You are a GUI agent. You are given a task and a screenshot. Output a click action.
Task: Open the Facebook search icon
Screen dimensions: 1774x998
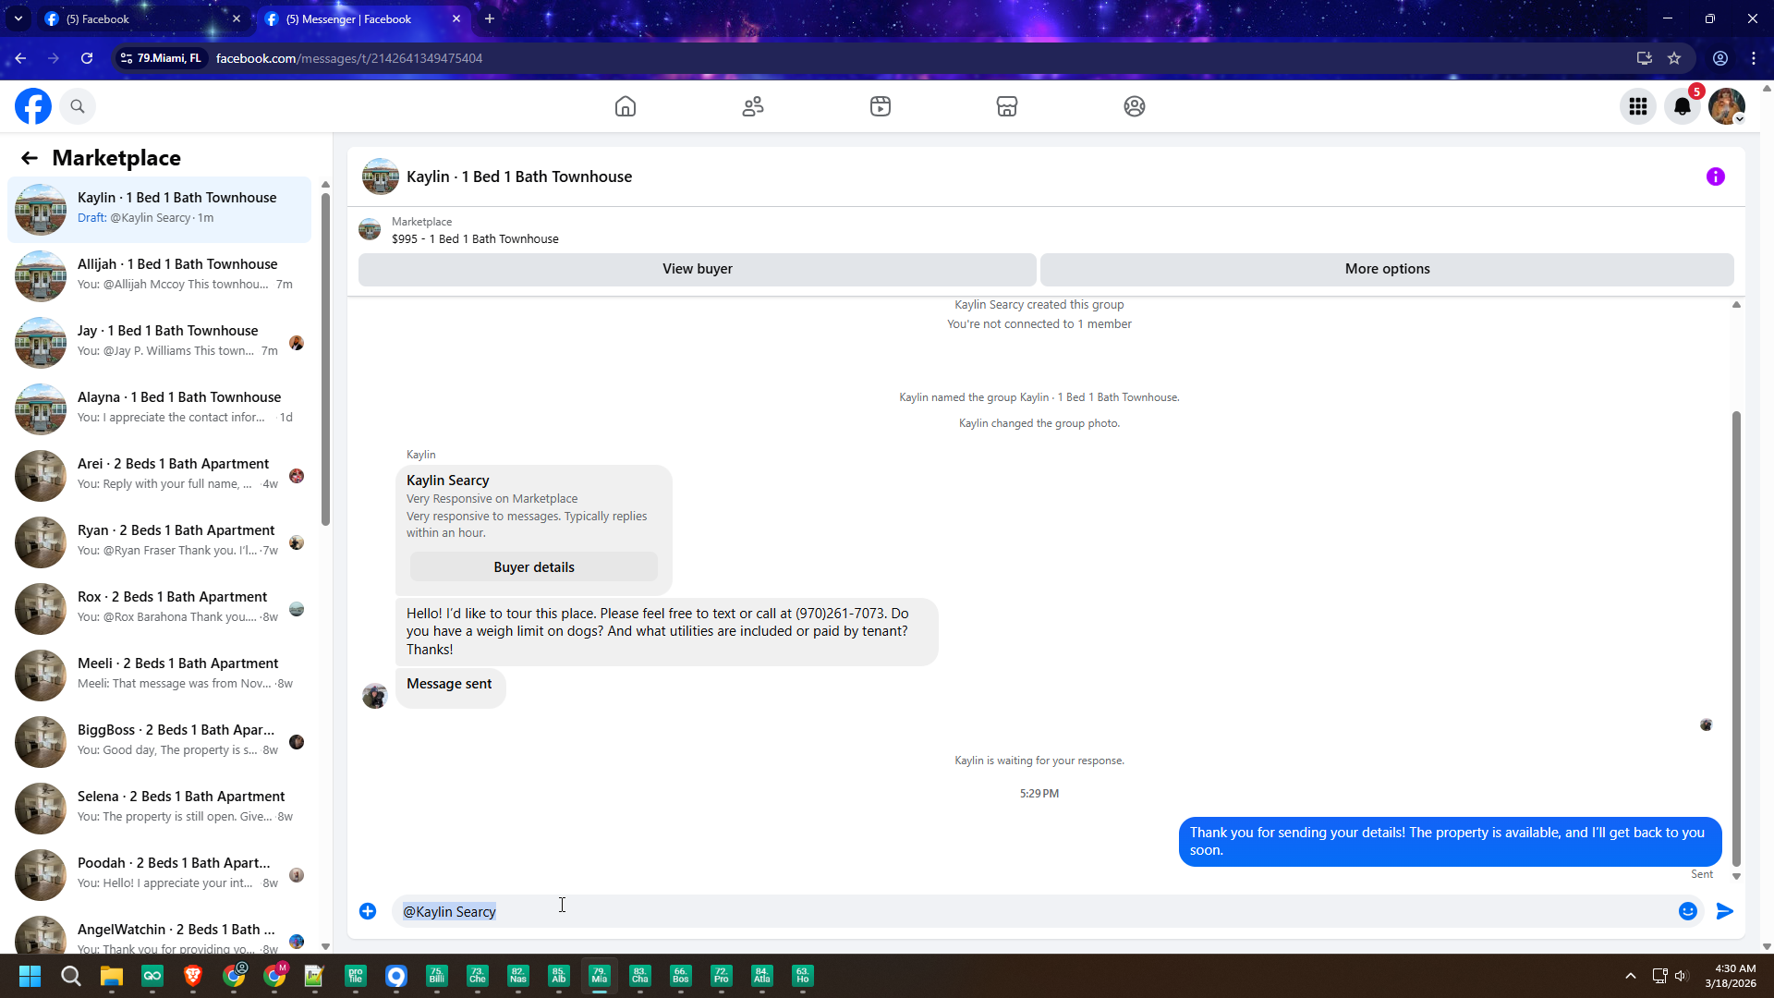(x=78, y=106)
